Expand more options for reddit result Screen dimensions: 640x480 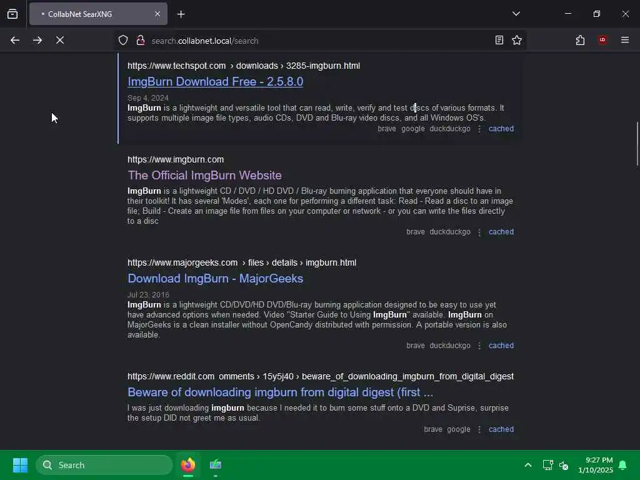click(x=479, y=430)
